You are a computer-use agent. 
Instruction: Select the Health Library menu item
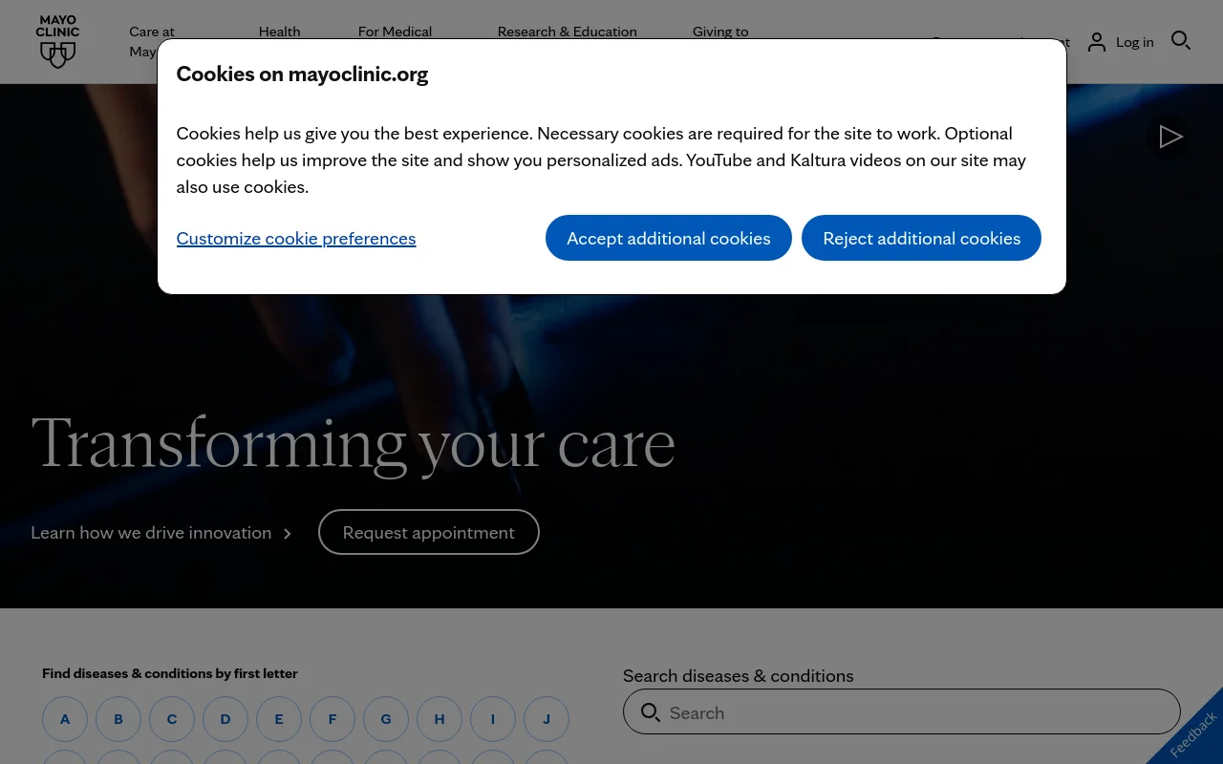pos(279,32)
